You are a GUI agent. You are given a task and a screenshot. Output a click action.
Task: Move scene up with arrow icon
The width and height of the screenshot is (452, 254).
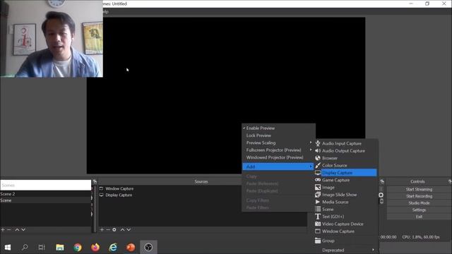tap(17, 230)
